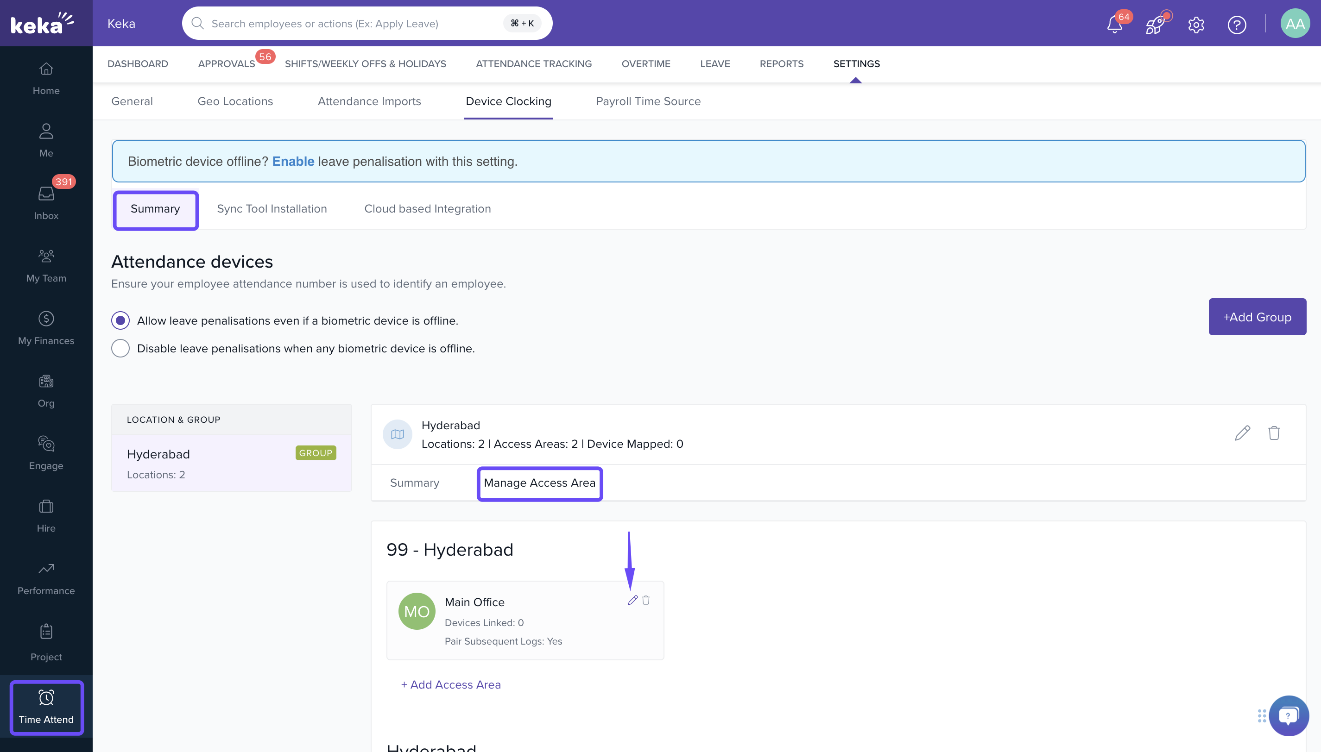Screen dimensions: 1321x752
Task: Open Manage Access Area tab
Action: [x=539, y=483]
